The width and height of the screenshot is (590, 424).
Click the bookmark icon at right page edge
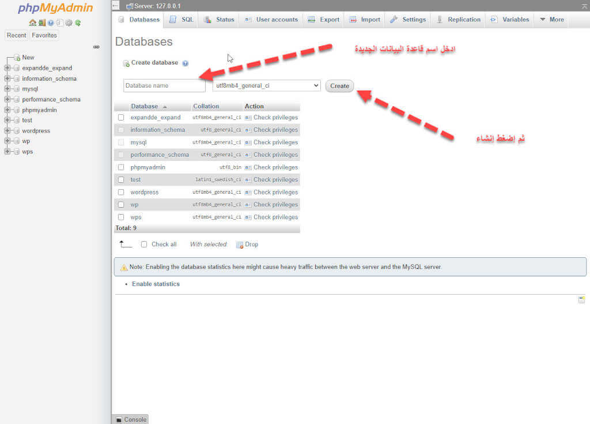tap(582, 299)
